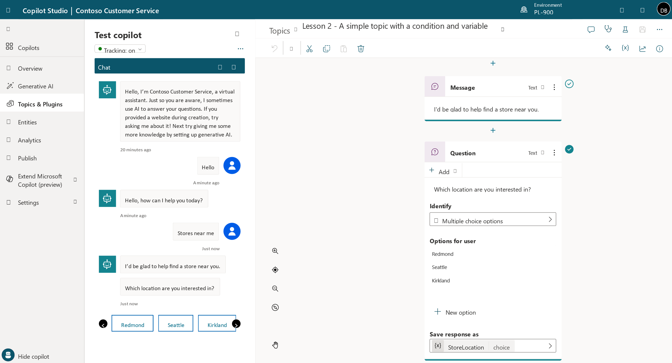The width and height of the screenshot is (672, 363).
Task: Click the checkmark beside Message node
Action: tap(569, 84)
